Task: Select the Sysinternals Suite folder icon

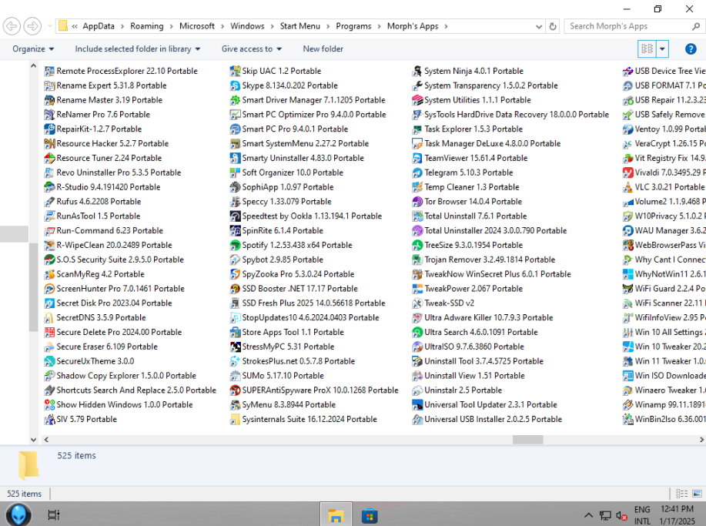Action: point(235,419)
